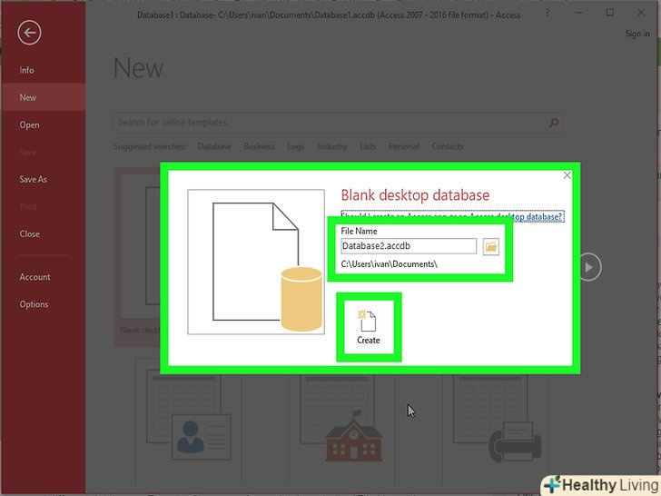Select the Logs suggested search
This screenshot has height=496, width=661.
(295, 146)
